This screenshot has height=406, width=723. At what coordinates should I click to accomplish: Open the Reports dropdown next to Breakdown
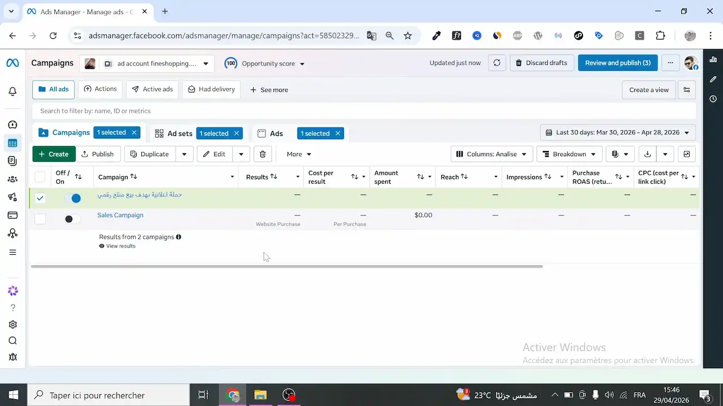pos(620,154)
